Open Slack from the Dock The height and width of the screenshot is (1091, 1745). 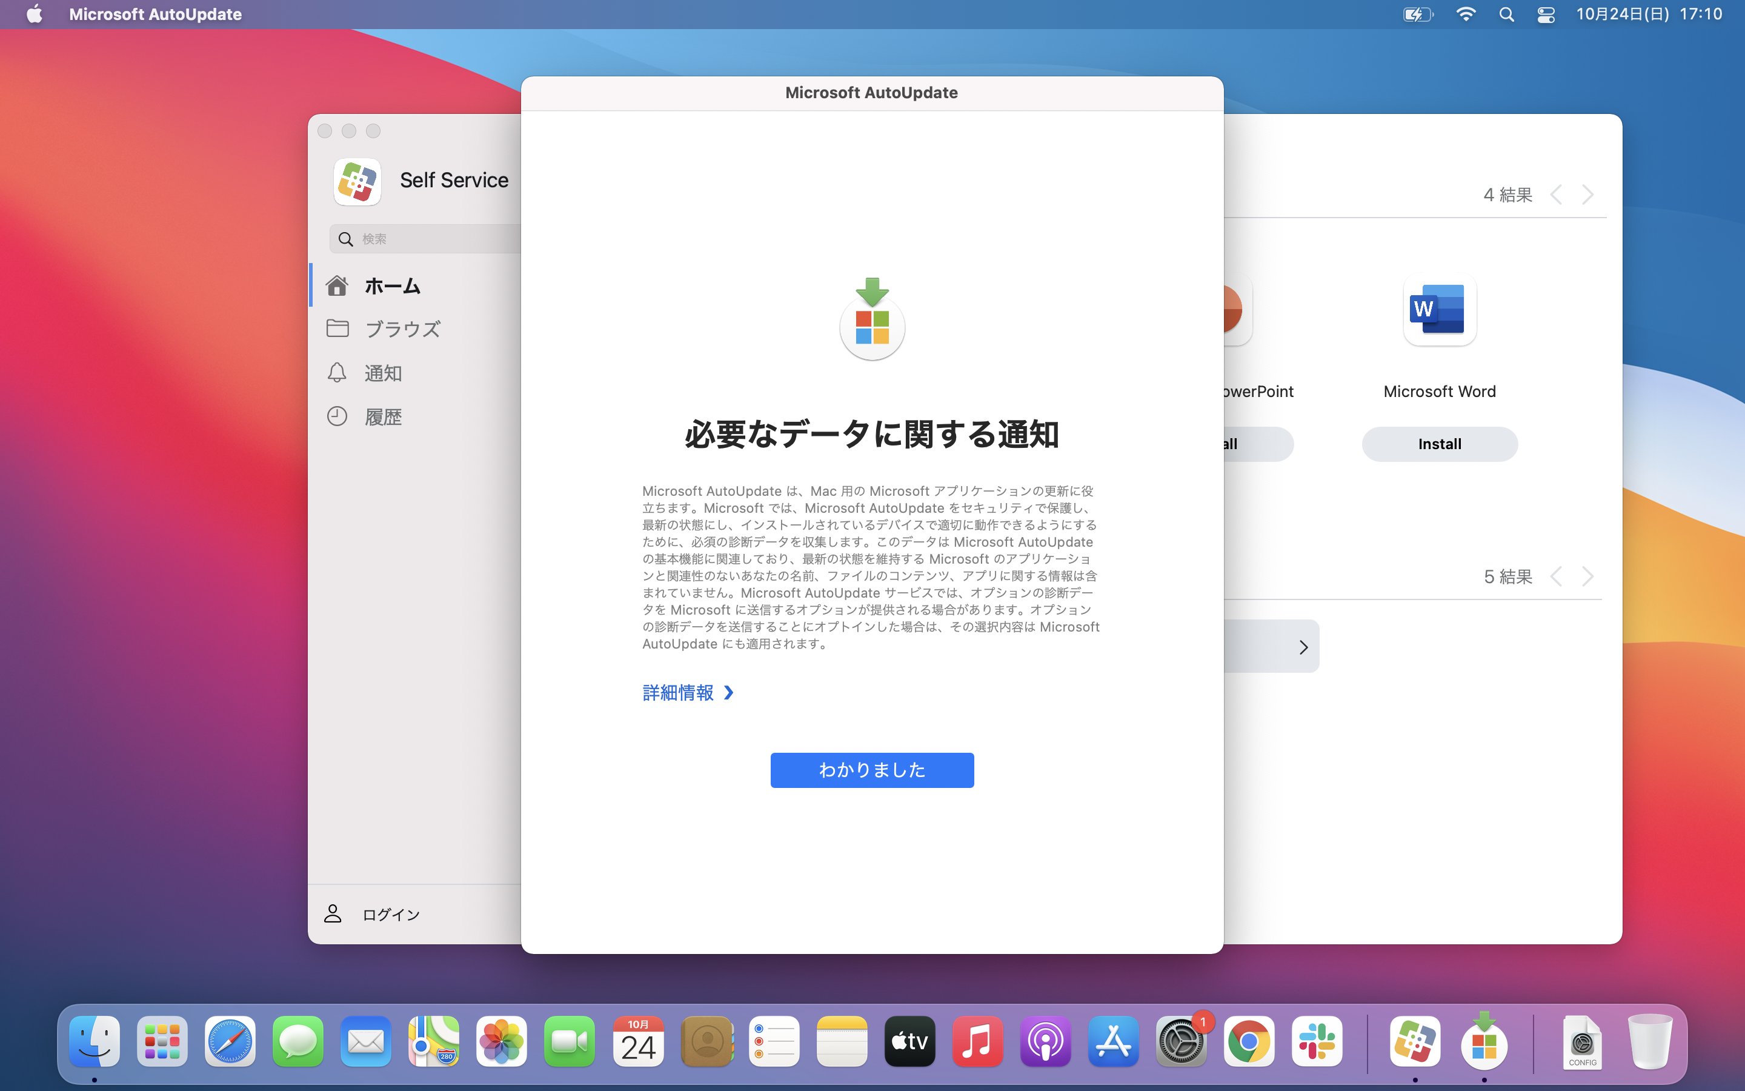point(1317,1041)
